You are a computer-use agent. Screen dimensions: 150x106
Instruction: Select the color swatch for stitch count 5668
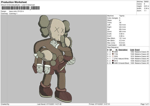click(113, 52)
